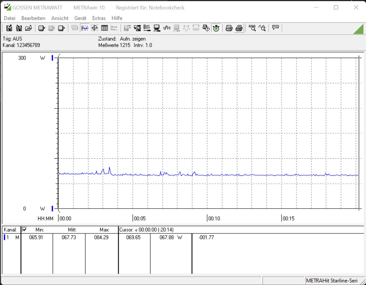366x285 pixels.
Task: Click the greyed-out bar histogram view icon
Action: point(114,28)
